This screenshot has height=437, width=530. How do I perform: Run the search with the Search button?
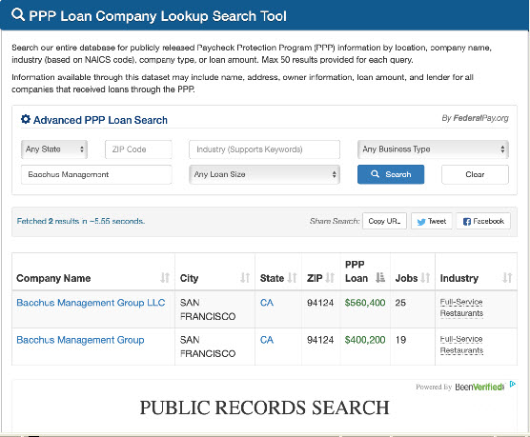(391, 174)
